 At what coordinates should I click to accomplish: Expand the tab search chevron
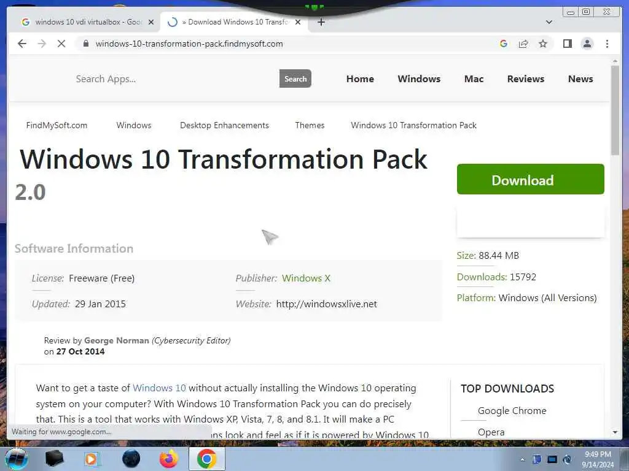click(549, 22)
